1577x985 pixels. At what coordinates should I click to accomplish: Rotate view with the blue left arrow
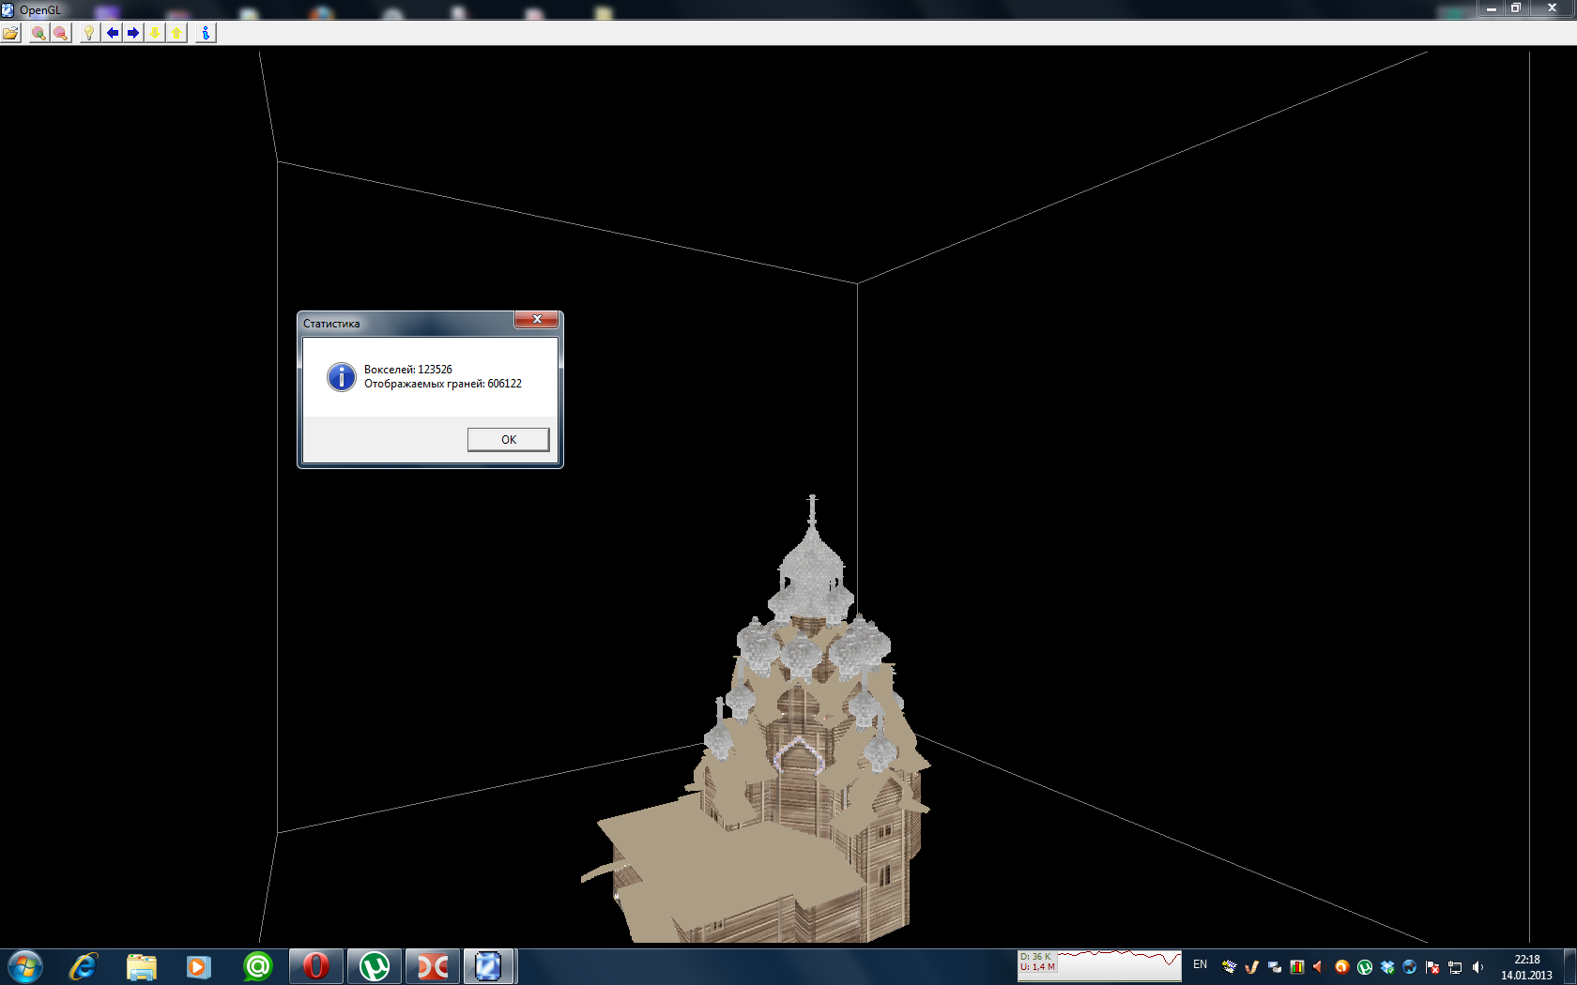113,33
